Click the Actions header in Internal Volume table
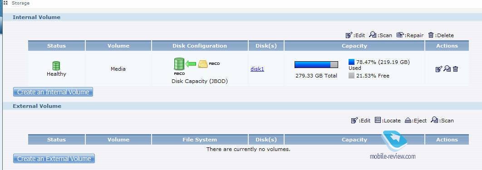 tap(447, 46)
